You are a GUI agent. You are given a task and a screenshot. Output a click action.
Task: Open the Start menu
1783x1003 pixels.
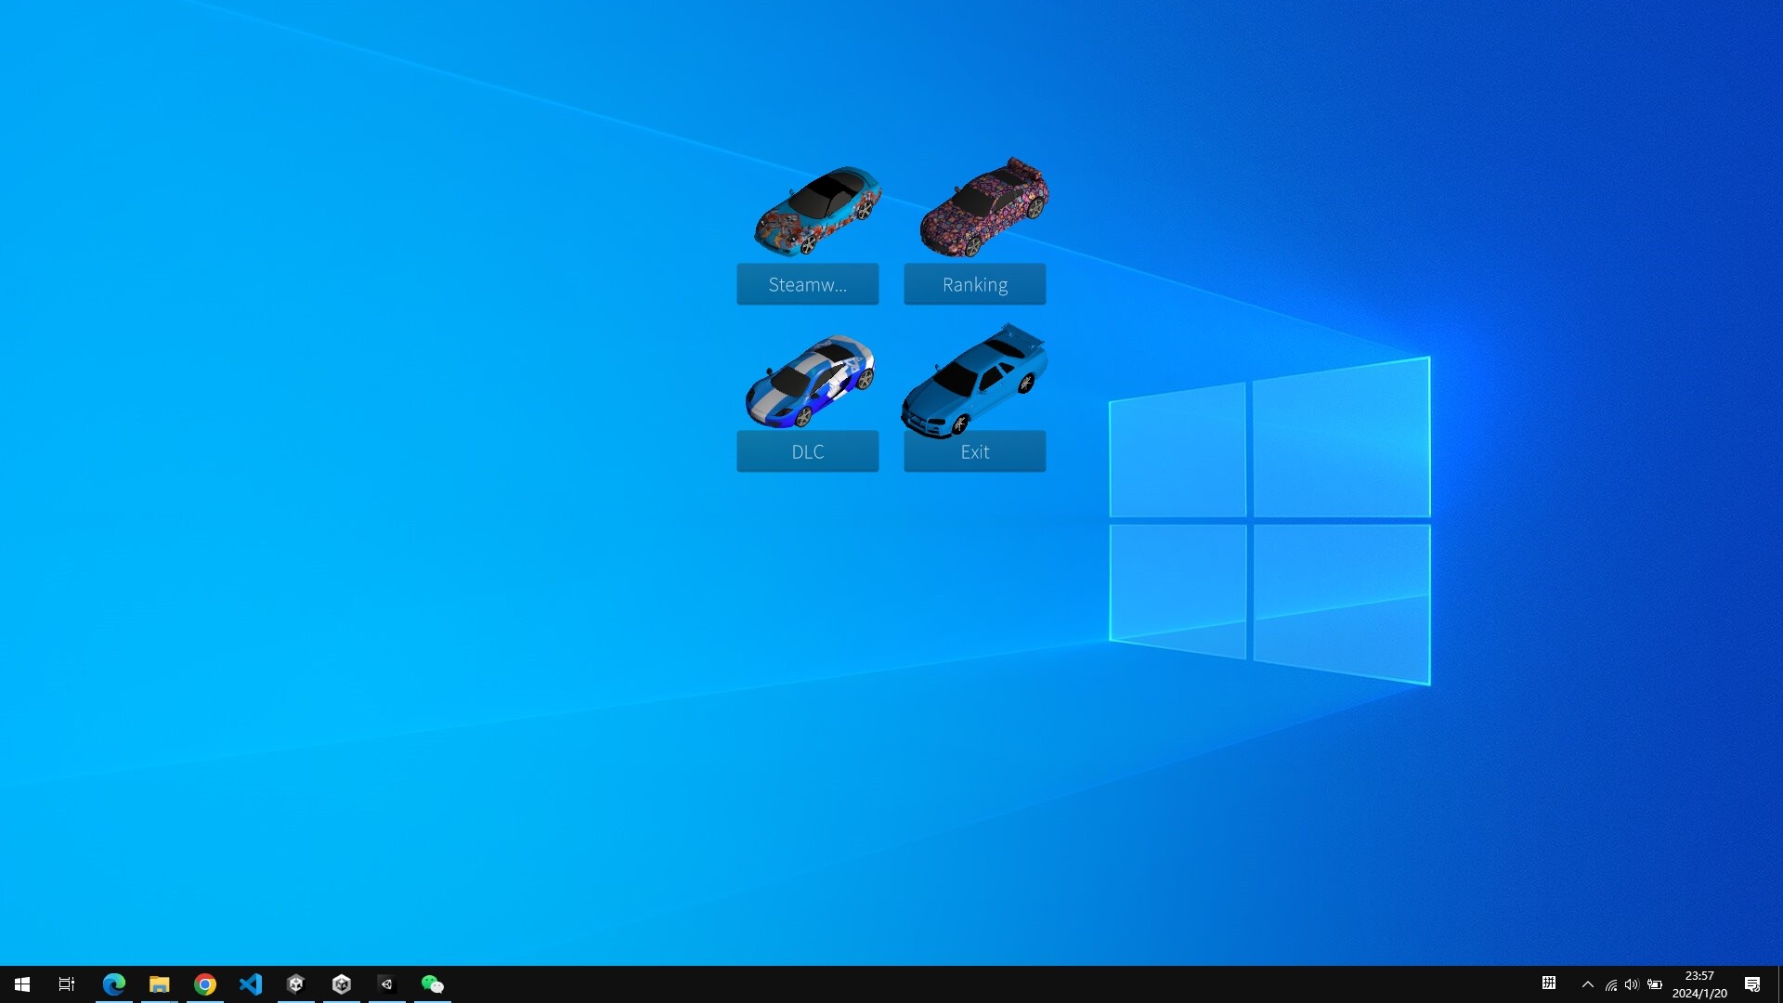click(20, 983)
